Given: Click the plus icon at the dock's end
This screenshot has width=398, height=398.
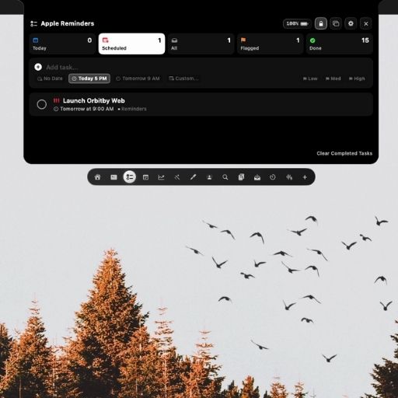Looking at the screenshot, I should tap(305, 177).
